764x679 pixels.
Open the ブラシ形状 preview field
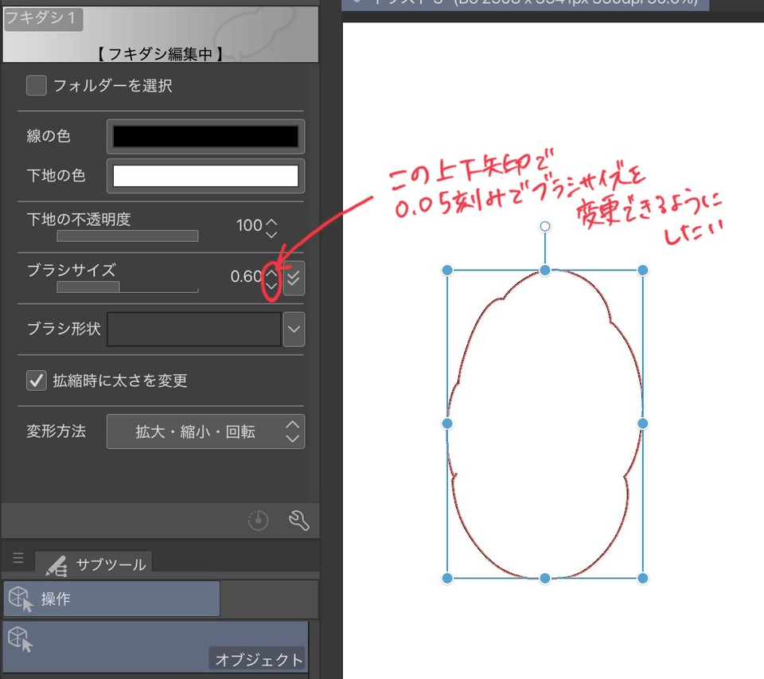pos(194,329)
